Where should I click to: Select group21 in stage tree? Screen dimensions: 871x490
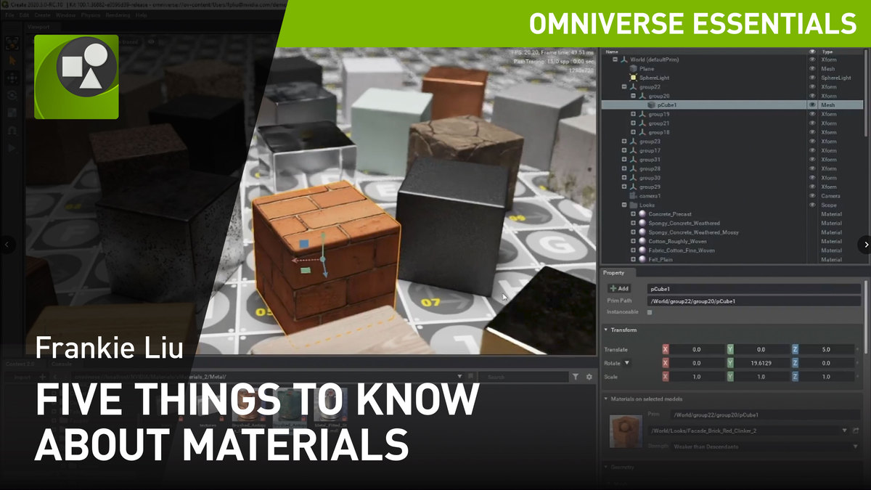pos(659,123)
